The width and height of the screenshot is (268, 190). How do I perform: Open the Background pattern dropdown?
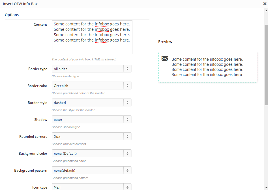click(92, 170)
